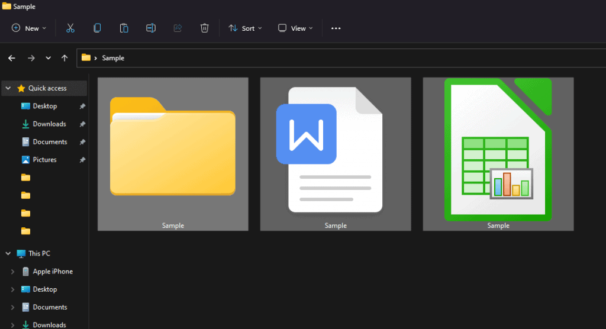The height and width of the screenshot is (329, 606).
Task: Select Pictures in Quick access
Action: [x=44, y=160]
